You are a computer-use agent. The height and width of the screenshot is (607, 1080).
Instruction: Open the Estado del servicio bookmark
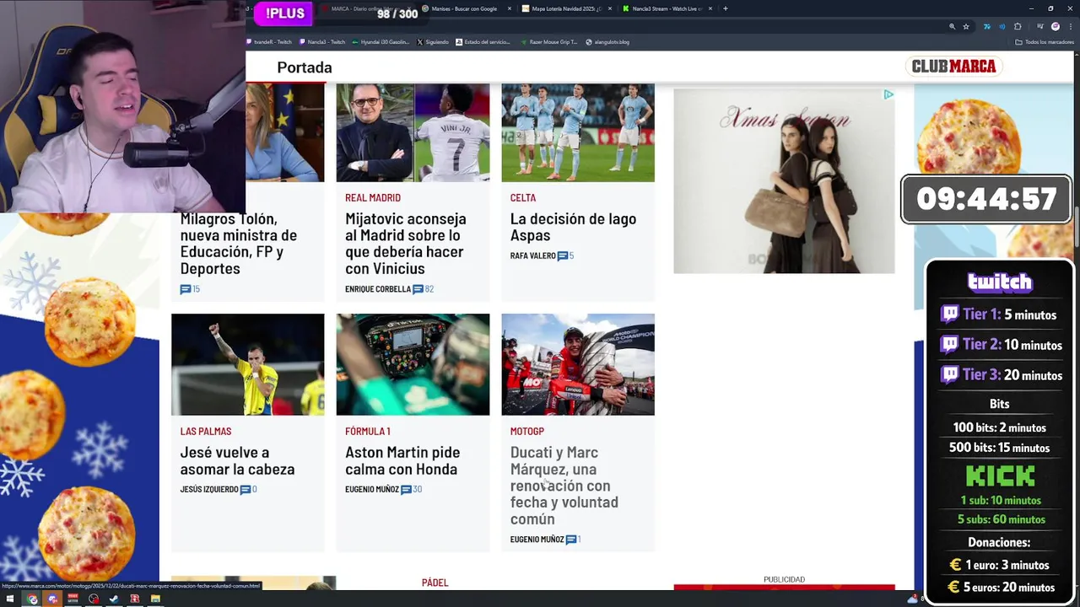click(x=483, y=41)
